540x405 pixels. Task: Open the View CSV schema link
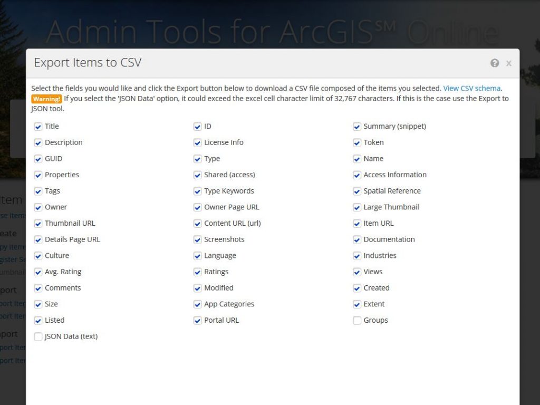472,89
